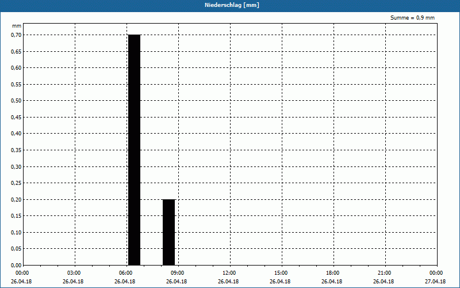The image size is (460, 288).
Task: Click the 0,20 y-axis label
Action: tap(16, 199)
